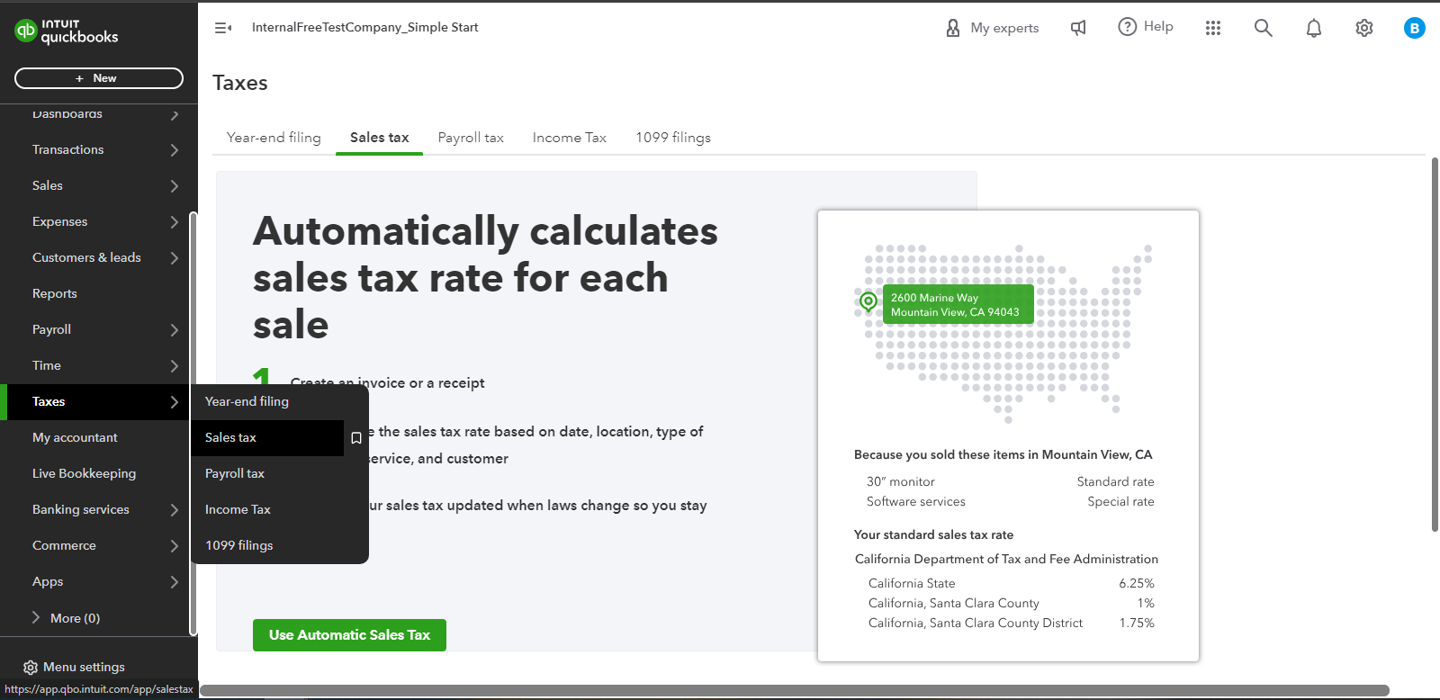This screenshot has height=700, width=1440.
Task: Bookmark the Sales tax menu item
Action: tap(356, 438)
